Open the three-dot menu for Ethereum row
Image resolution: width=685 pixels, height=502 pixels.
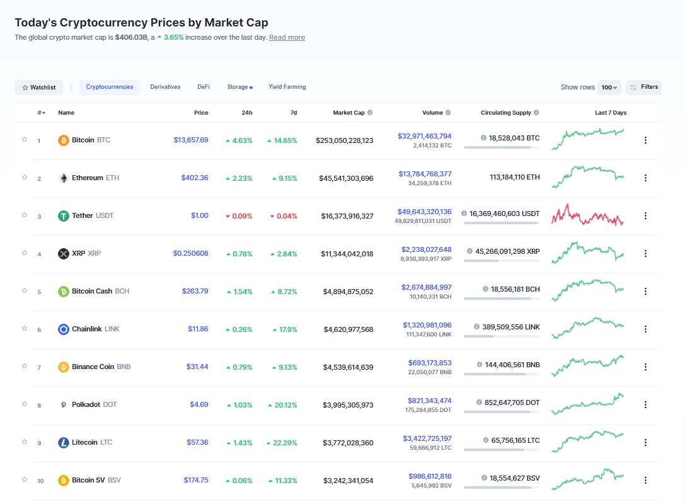coord(645,178)
